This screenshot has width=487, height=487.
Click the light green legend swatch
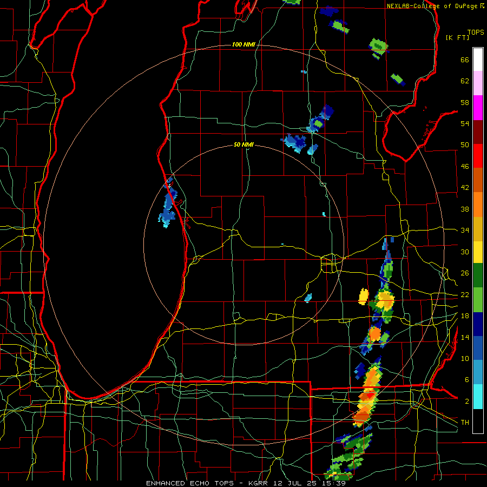pos(478,300)
